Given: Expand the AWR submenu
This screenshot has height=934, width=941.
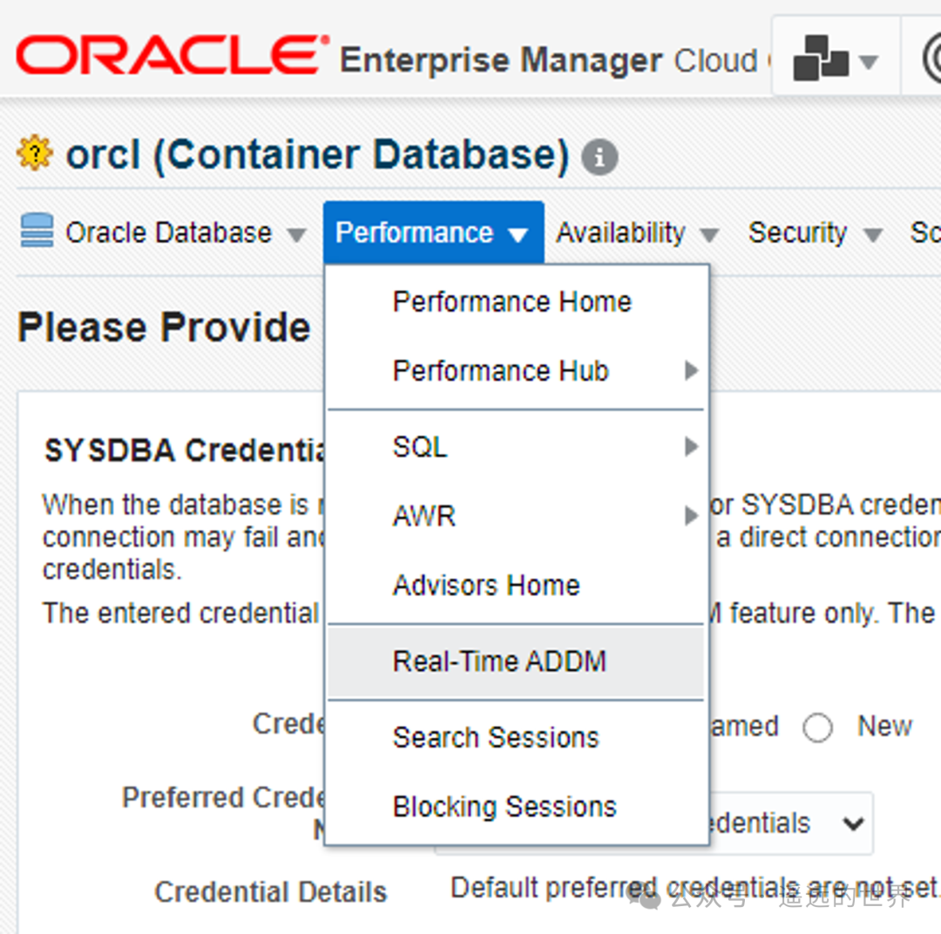Looking at the screenshot, I should tap(424, 516).
